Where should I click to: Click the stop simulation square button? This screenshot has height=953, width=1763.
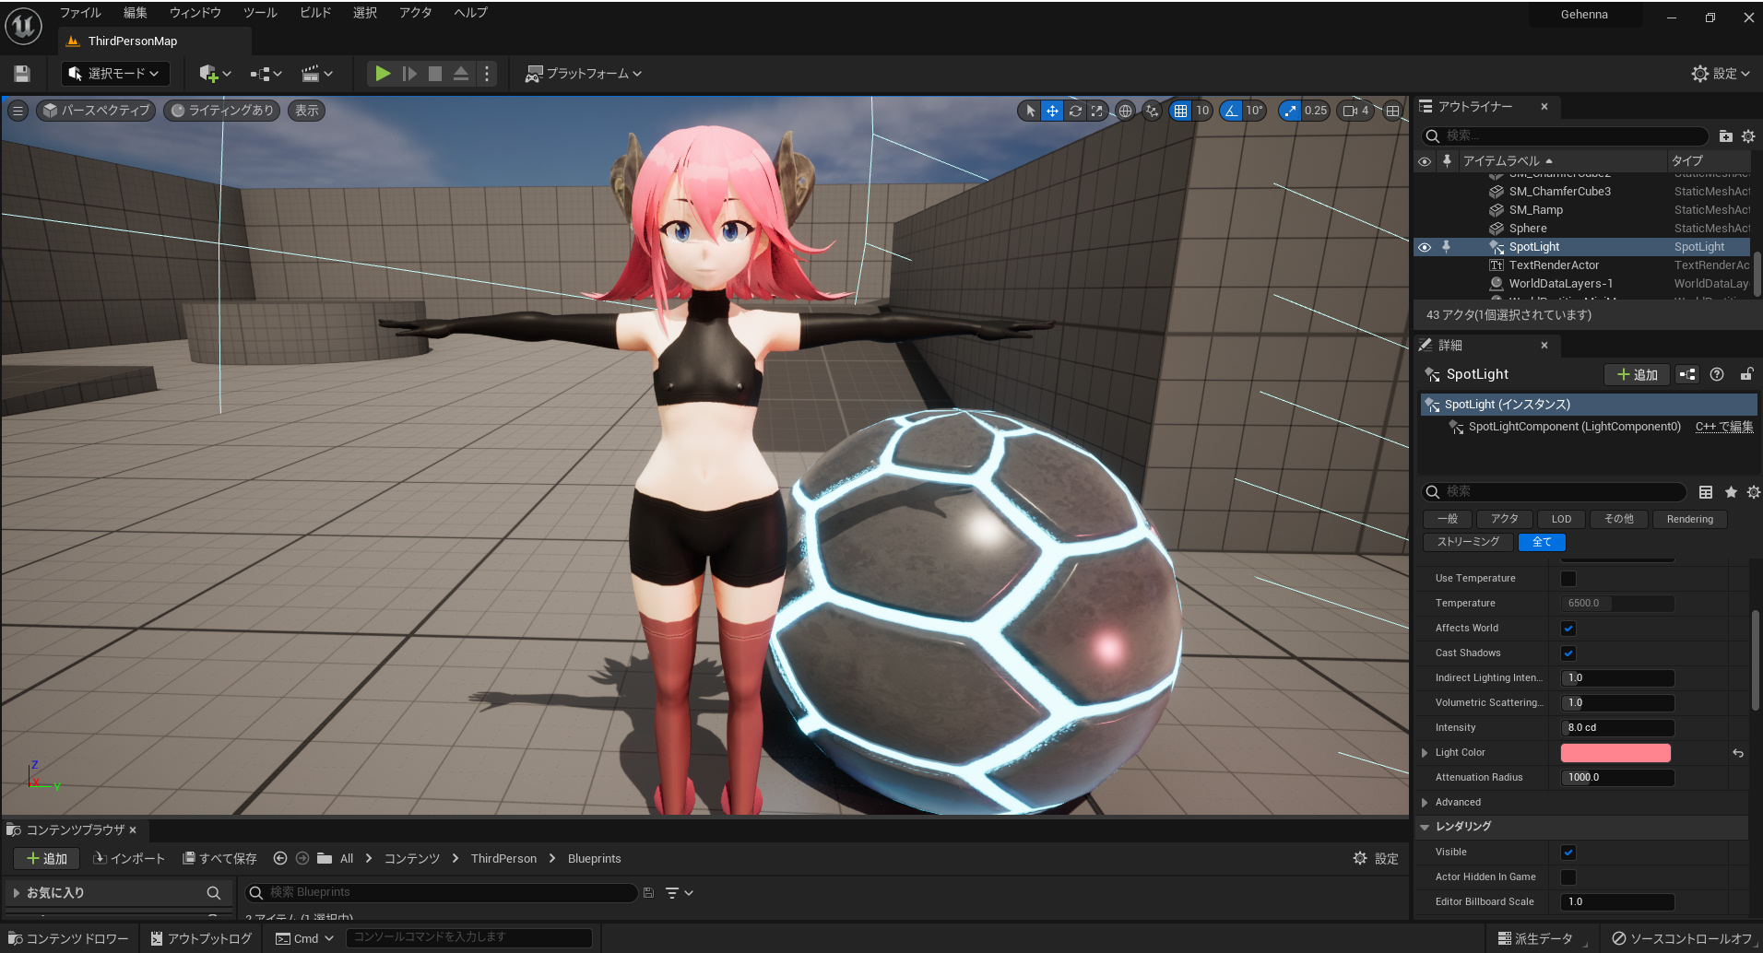tap(435, 74)
